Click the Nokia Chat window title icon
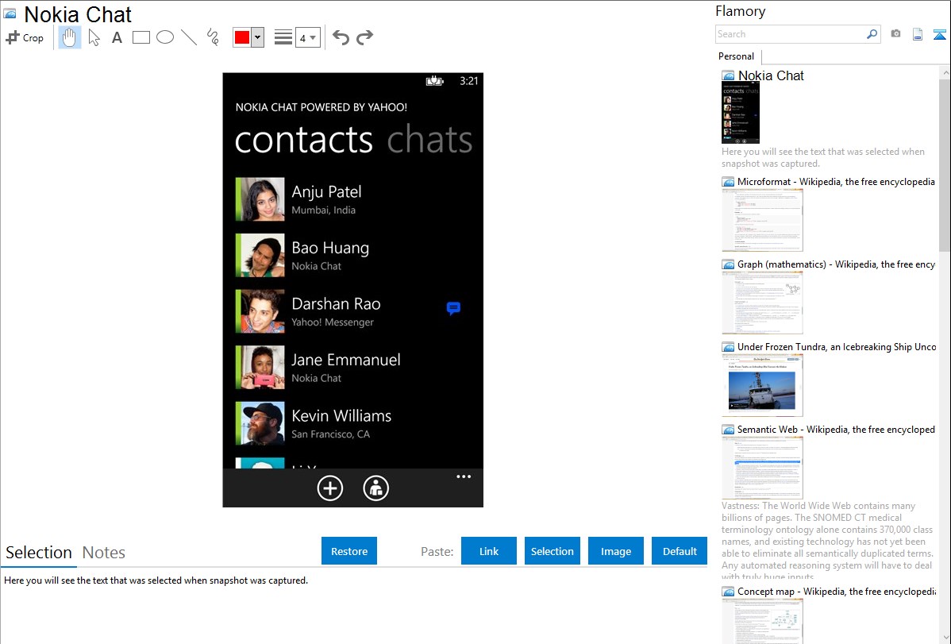The width and height of the screenshot is (951, 644). [10, 13]
